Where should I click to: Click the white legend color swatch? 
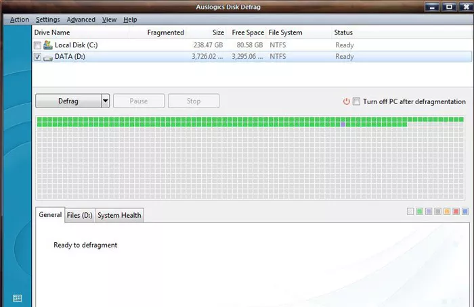(x=410, y=211)
